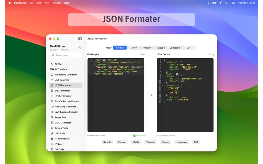Open the SQL Formatter tool

66,91
